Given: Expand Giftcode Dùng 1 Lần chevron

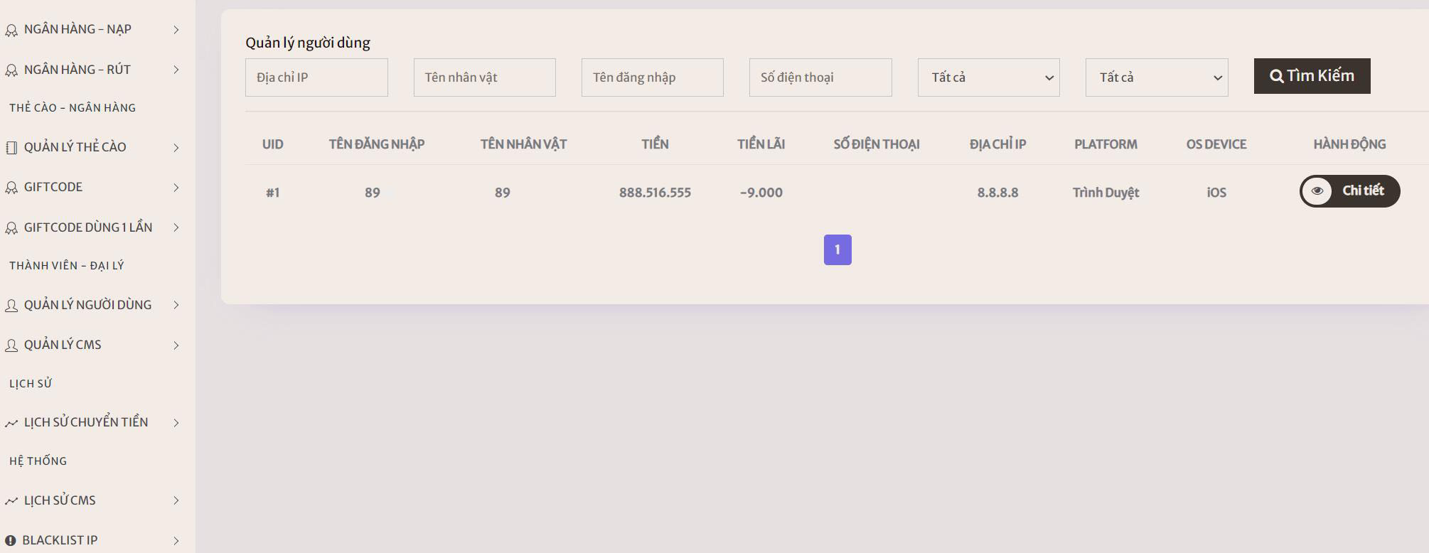Looking at the screenshot, I should (176, 227).
